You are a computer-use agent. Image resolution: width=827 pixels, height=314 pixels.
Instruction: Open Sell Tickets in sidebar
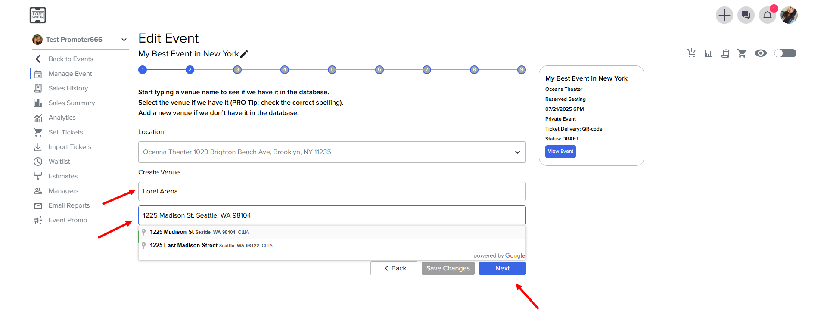click(x=65, y=132)
